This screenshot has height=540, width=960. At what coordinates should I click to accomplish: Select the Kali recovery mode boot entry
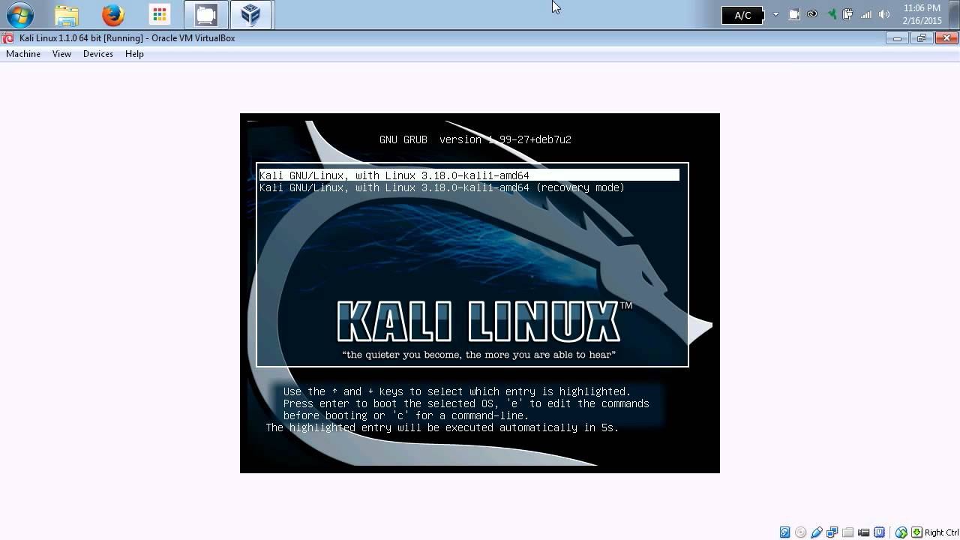click(442, 187)
